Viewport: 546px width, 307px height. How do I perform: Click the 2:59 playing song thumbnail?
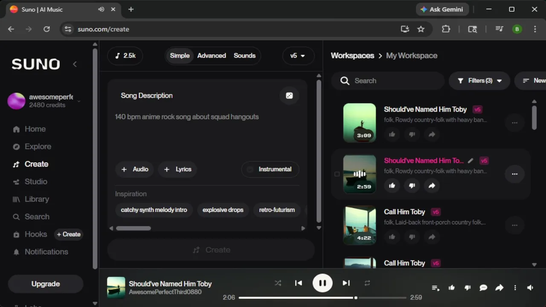point(360,174)
